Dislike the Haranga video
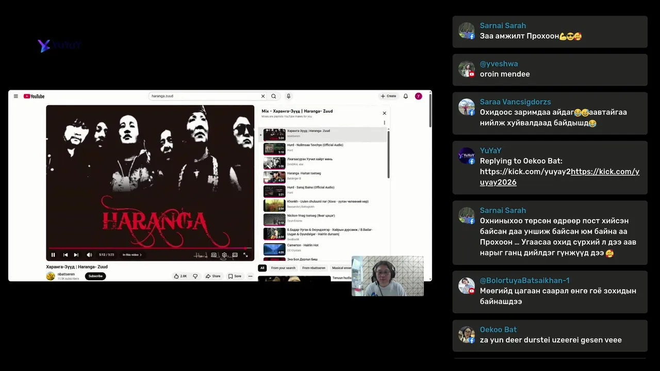The height and width of the screenshot is (371, 660). [195, 276]
